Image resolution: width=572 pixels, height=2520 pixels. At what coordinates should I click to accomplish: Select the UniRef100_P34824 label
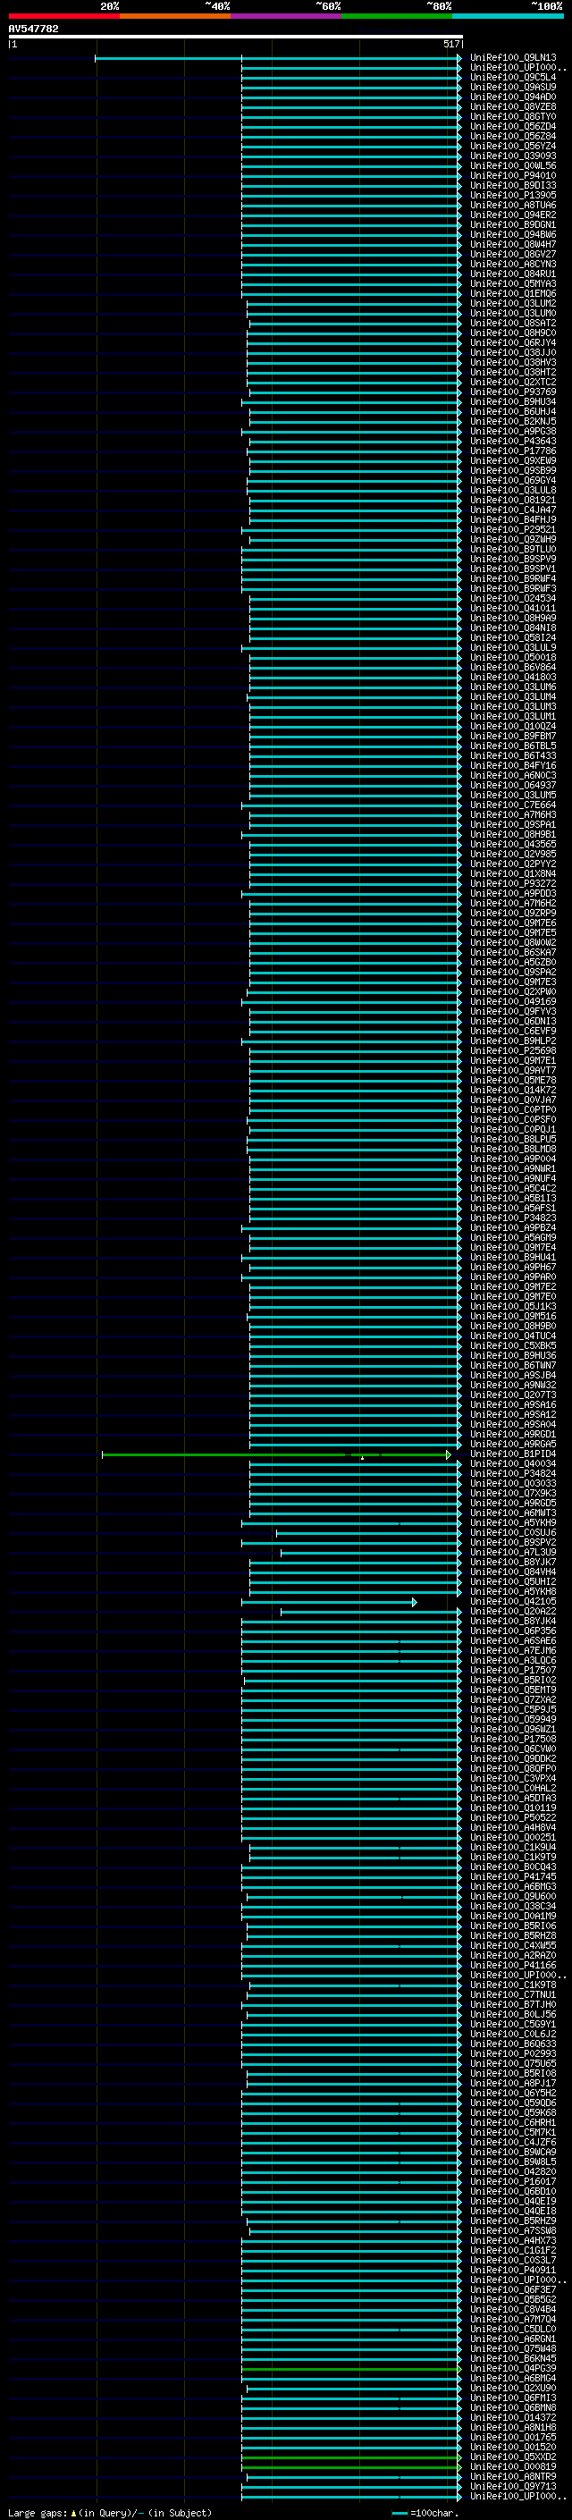pos(512,1473)
